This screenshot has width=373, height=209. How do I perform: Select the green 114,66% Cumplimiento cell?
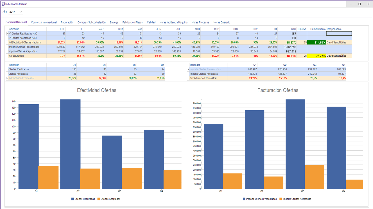[x=317, y=43]
